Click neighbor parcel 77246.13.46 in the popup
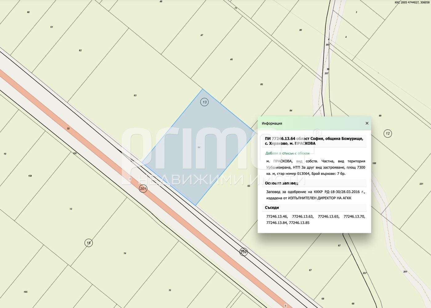The image size is (431, 308). click(x=277, y=217)
